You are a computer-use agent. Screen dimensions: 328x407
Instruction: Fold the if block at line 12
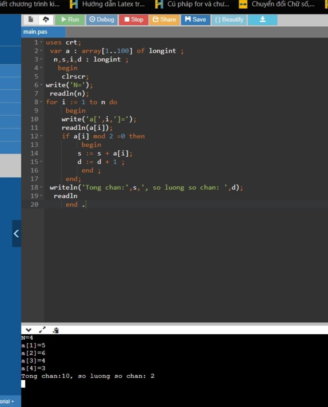(x=41, y=136)
